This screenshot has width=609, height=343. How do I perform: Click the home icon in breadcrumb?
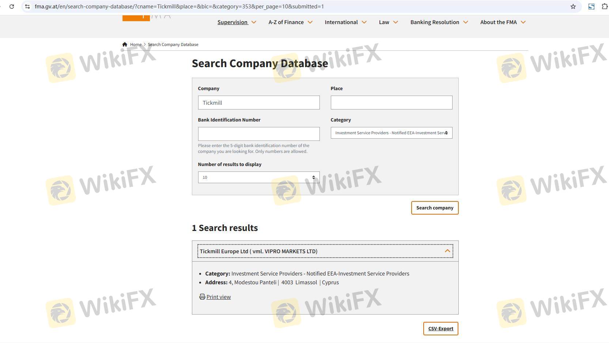pos(125,45)
